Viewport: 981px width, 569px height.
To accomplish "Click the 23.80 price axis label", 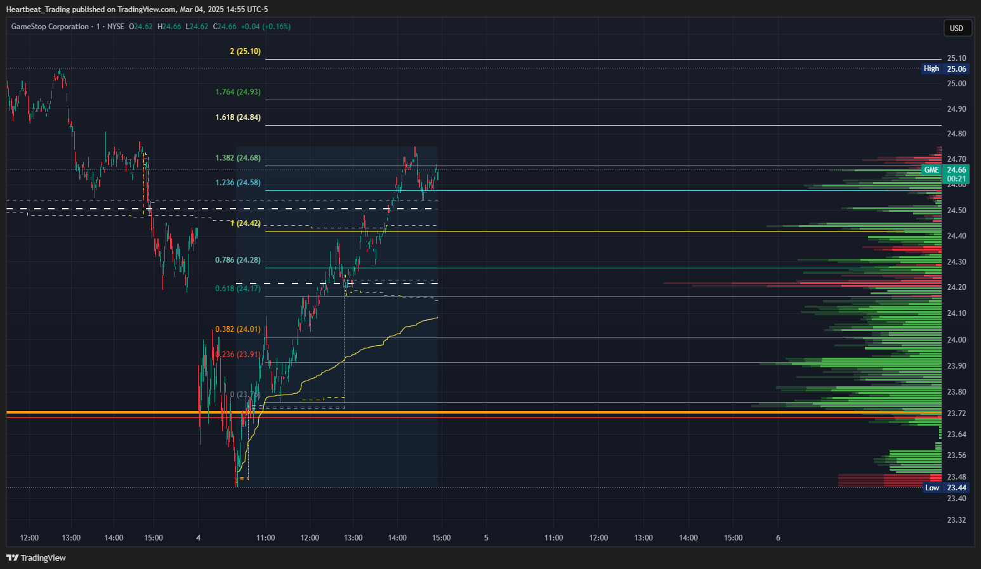I will coord(956,392).
